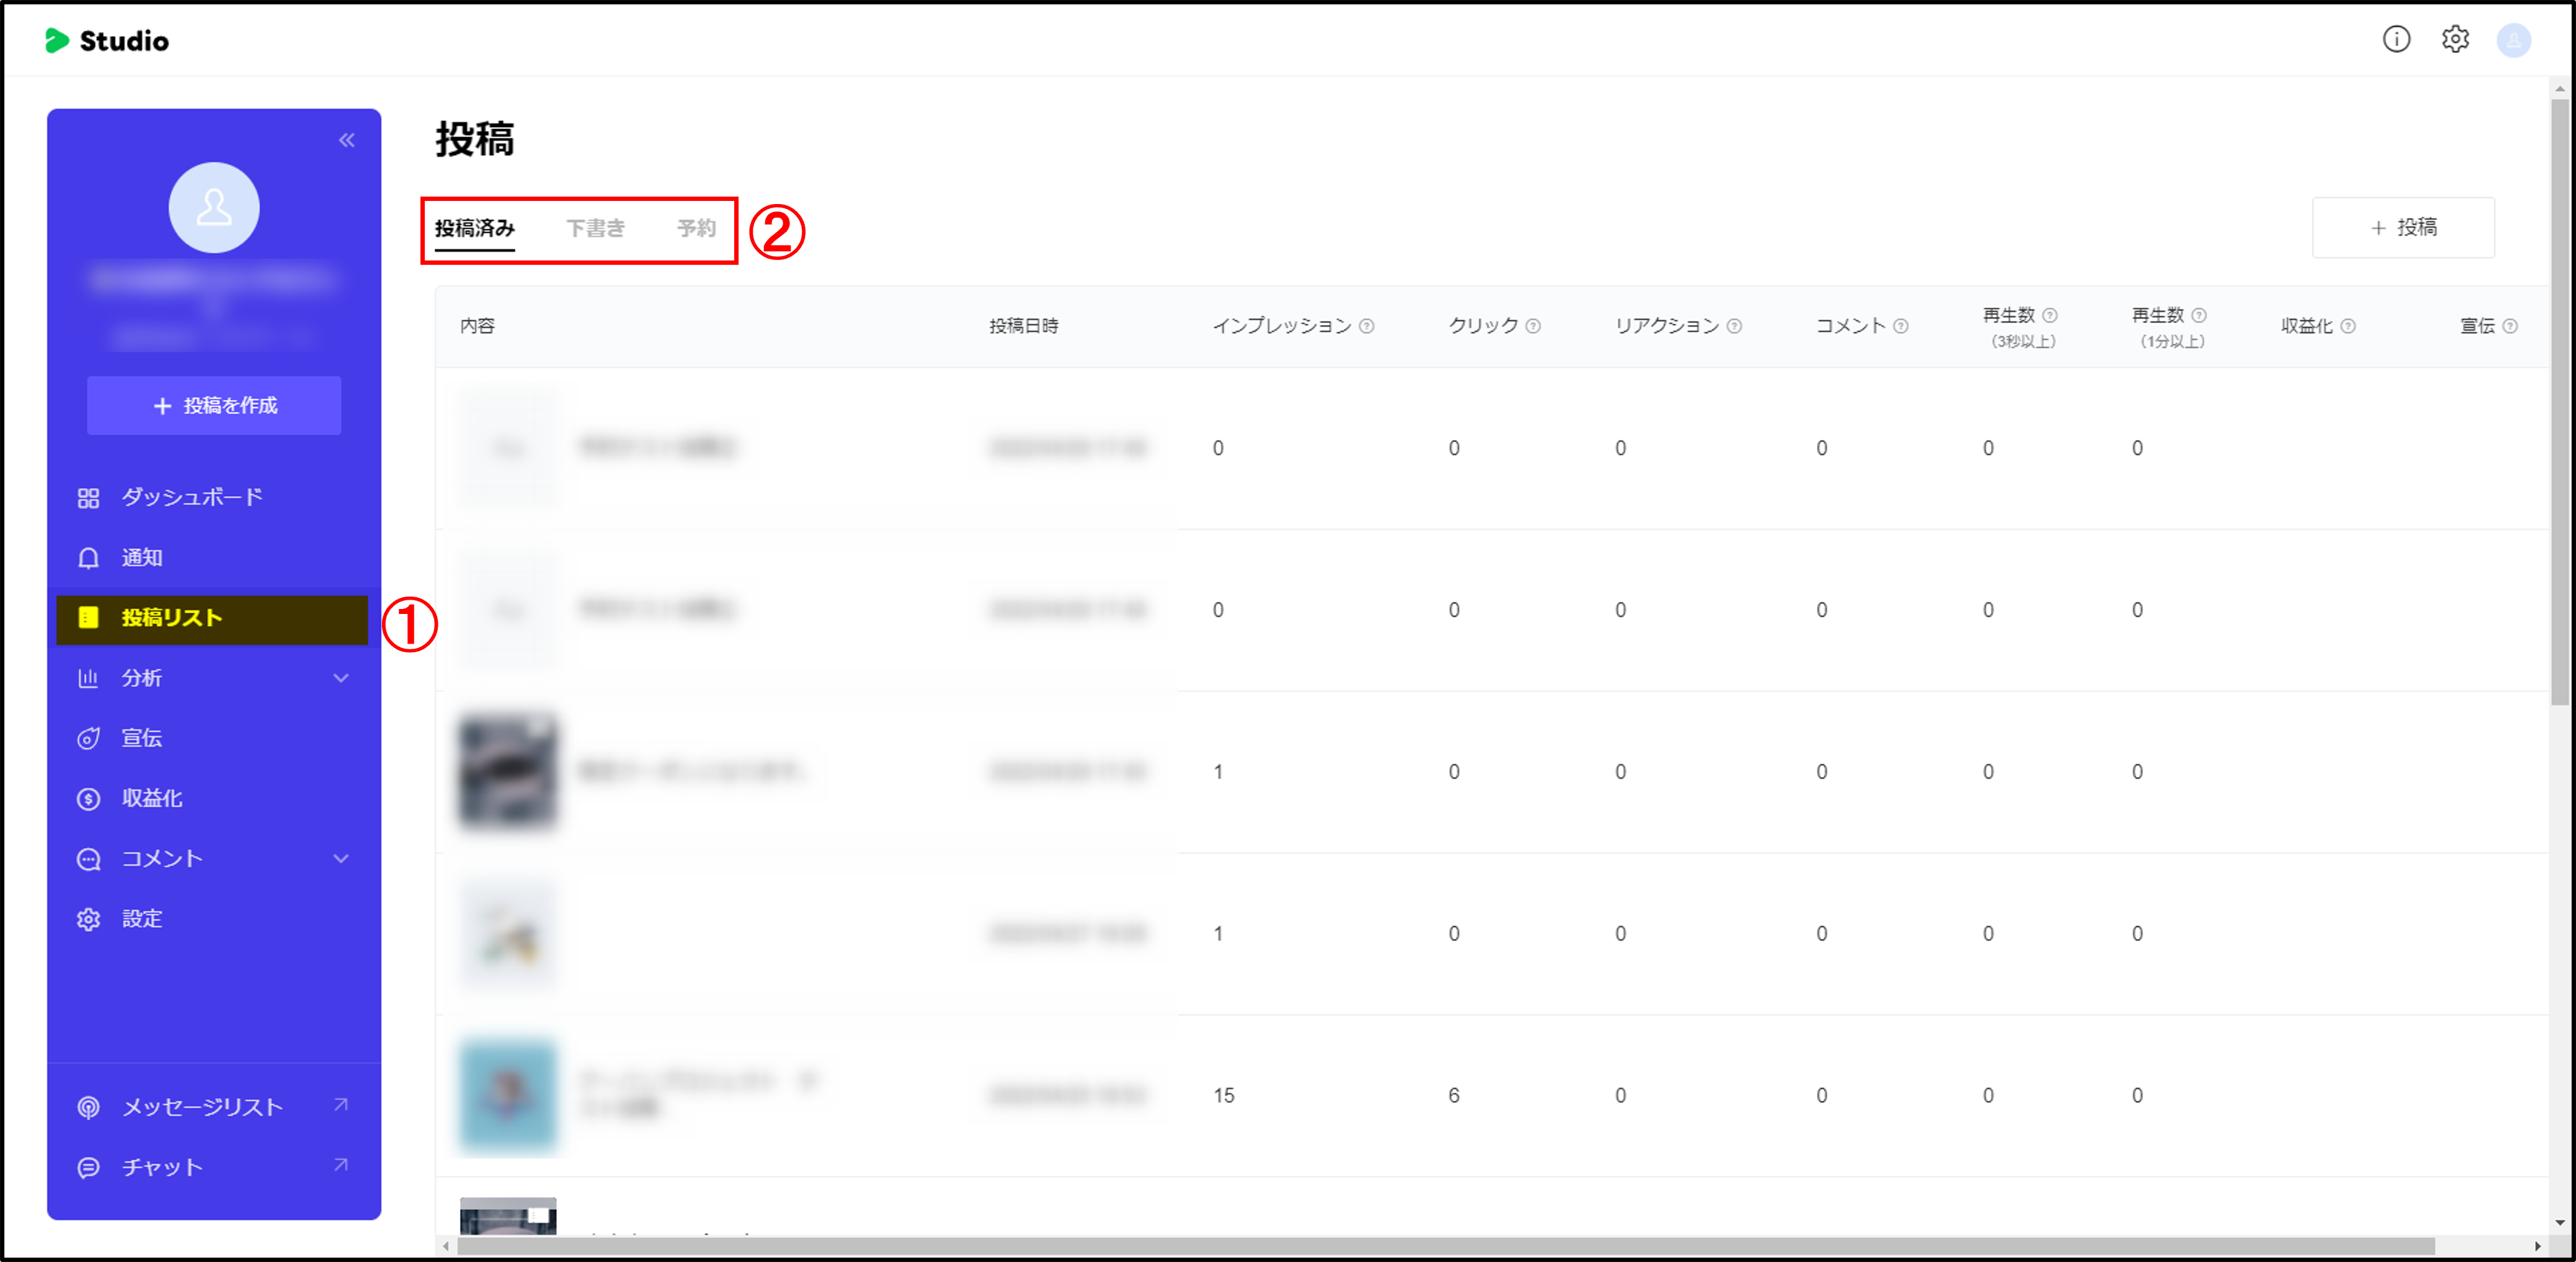Click the 宣伝 target icon
Viewport: 2576px width, 1262px height.
point(89,739)
